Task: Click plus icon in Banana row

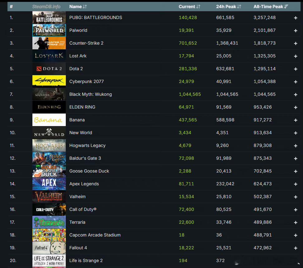Action: coord(296,120)
